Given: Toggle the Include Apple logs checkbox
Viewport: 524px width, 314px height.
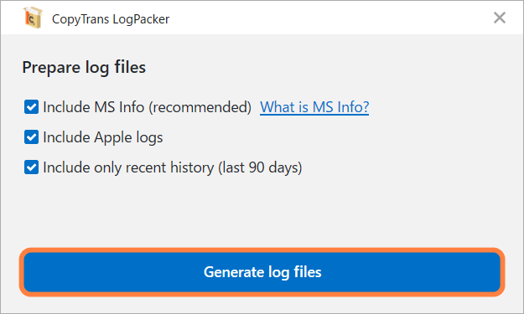Looking at the screenshot, I should (31, 137).
